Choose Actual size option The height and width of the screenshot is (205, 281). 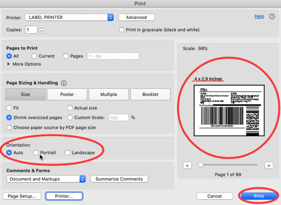pos(70,108)
